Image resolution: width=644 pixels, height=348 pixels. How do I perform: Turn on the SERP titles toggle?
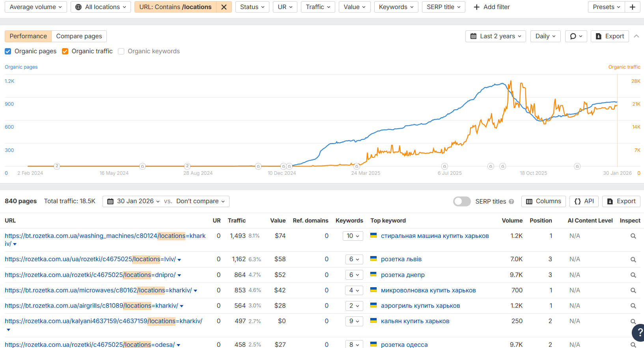tap(462, 202)
